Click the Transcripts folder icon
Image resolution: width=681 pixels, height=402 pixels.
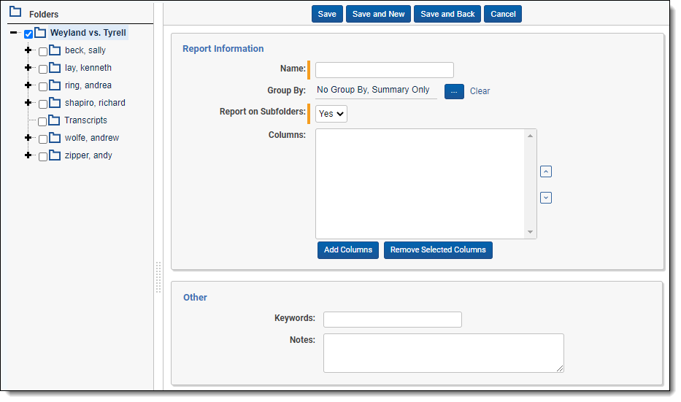point(53,120)
